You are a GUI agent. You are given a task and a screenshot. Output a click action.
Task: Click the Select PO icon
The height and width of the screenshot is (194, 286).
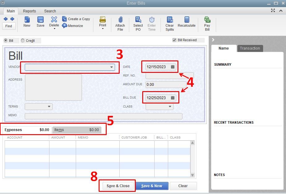(x=138, y=20)
